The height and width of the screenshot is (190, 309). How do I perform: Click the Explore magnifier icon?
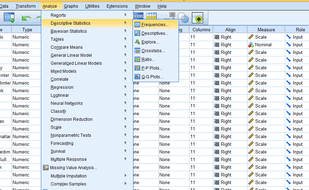pyautogui.click(x=137, y=42)
